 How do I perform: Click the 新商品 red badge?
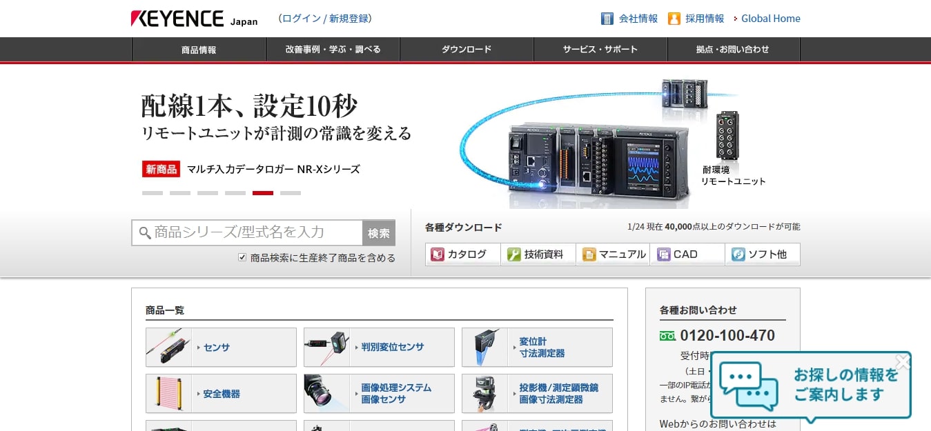tap(161, 169)
